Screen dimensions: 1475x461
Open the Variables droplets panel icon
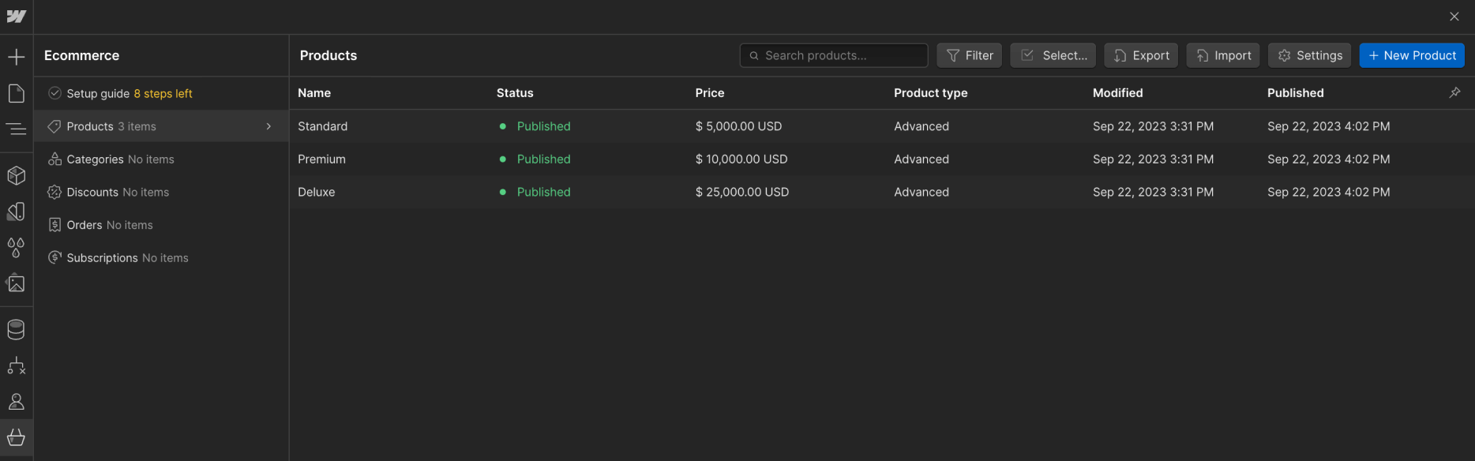(x=17, y=247)
